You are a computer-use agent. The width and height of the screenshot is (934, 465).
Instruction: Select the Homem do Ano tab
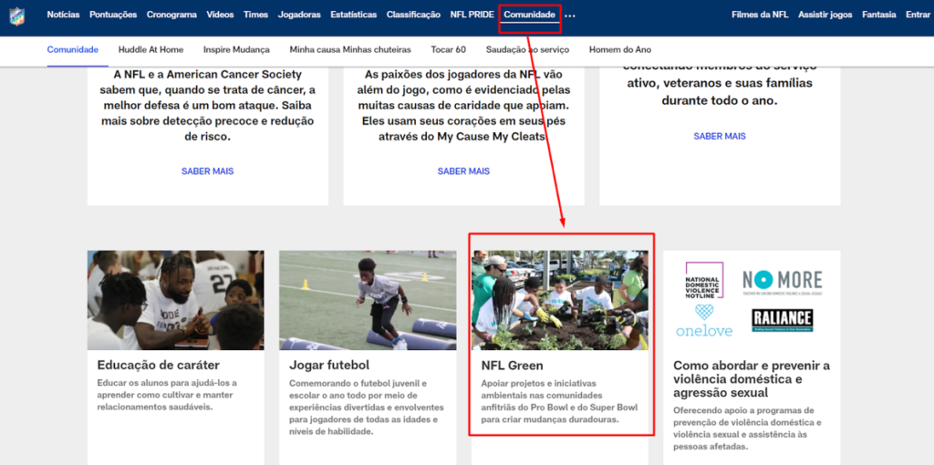pyautogui.click(x=620, y=50)
